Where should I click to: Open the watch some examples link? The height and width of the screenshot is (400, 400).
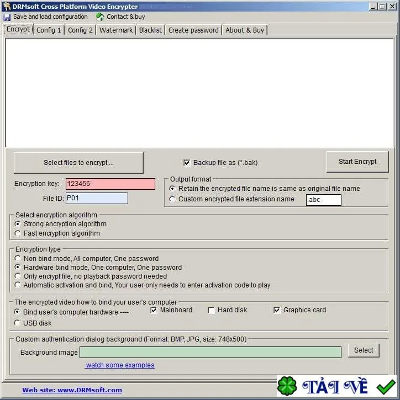click(120, 365)
